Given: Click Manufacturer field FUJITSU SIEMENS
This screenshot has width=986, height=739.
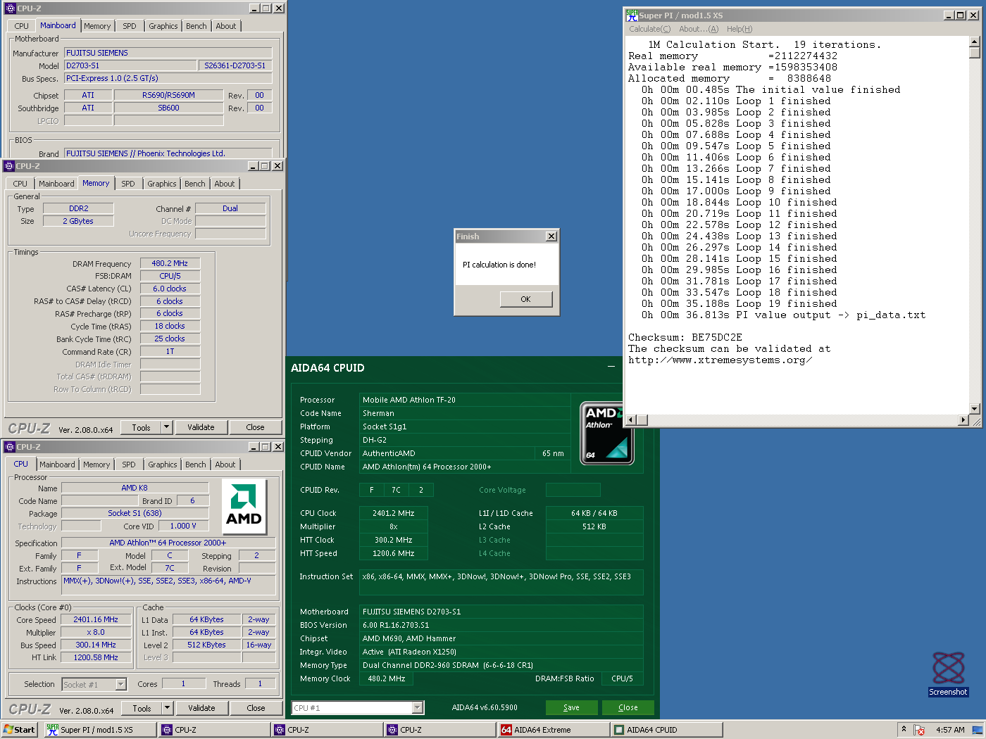Looking at the screenshot, I should point(168,53).
